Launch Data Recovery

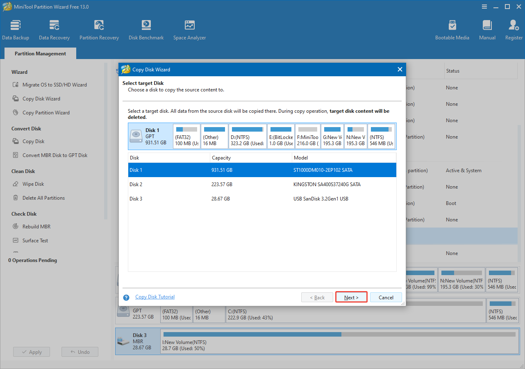pyautogui.click(x=54, y=29)
